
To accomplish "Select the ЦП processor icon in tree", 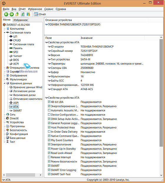I will (11, 36).
